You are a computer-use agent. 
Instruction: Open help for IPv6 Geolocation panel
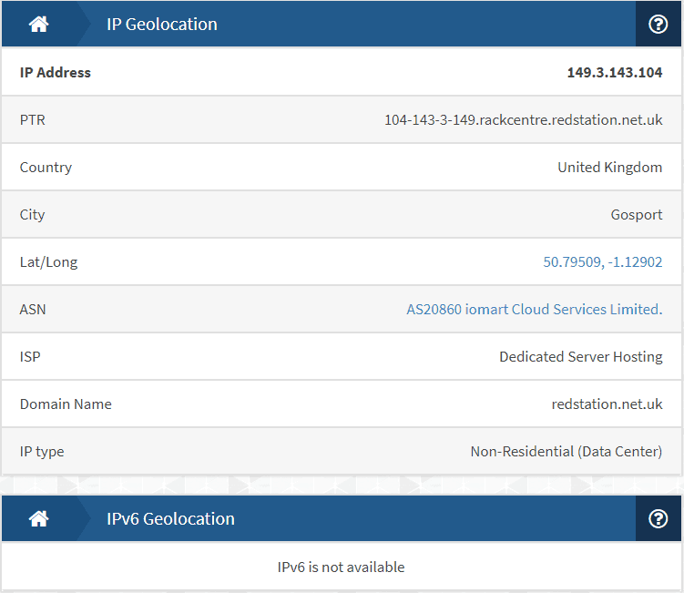[658, 518]
